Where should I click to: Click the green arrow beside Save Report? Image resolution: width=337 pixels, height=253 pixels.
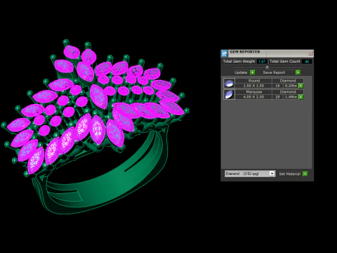pyautogui.click(x=298, y=72)
